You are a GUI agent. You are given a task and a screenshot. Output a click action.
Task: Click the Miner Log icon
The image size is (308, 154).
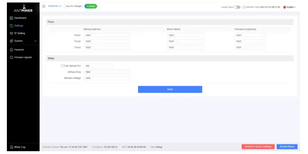(x=11, y=147)
